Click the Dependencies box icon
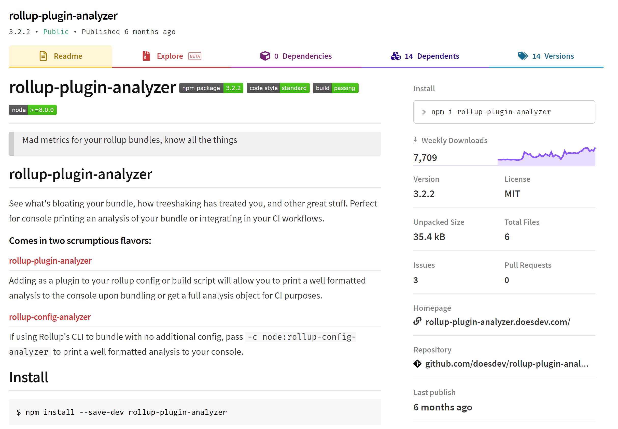 265,56
